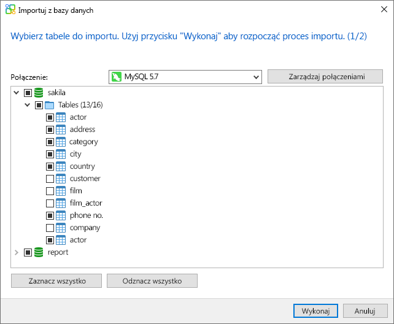Click the app icon in the title bar
Viewport: 394px width, 324px height.
tap(10, 10)
